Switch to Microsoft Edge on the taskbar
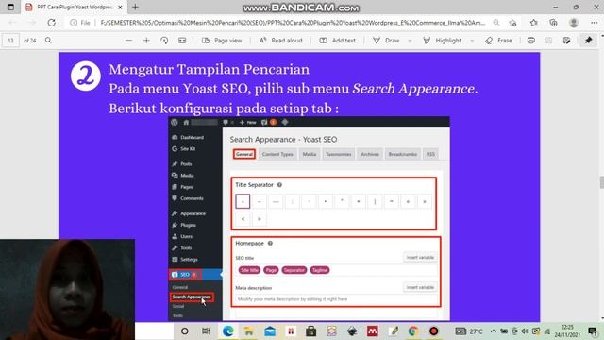The image size is (604, 340). [x=227, y=331]
